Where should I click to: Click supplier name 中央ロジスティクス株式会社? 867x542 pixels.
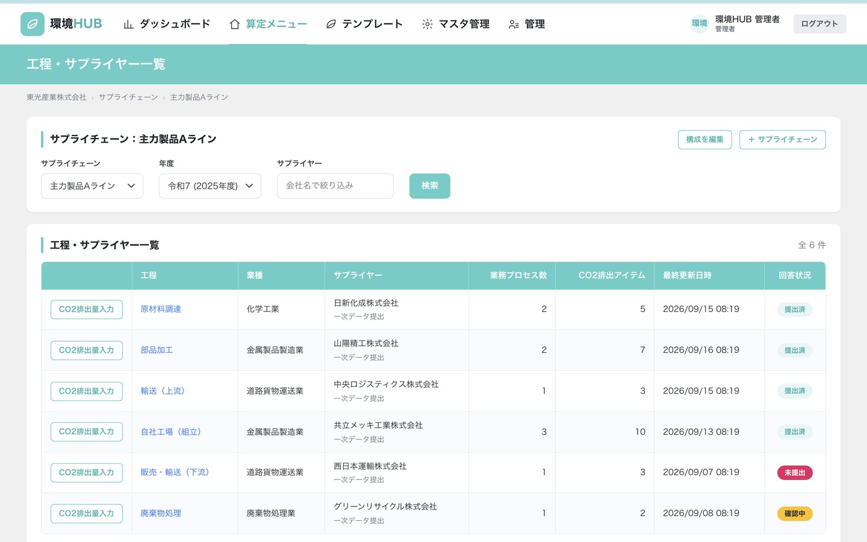point(386,384)
